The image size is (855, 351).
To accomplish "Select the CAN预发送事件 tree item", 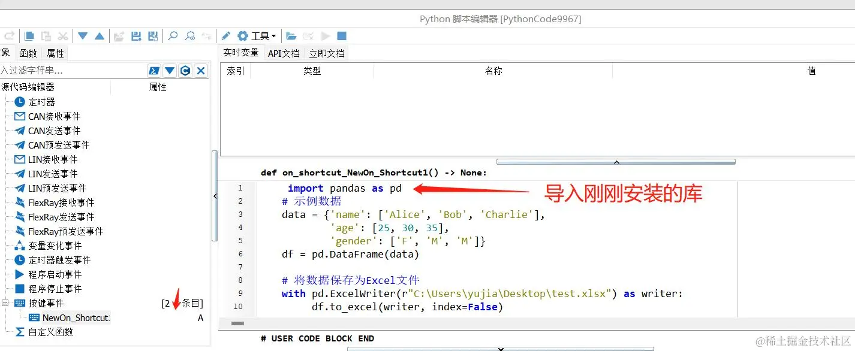I will tap(59, 145).
